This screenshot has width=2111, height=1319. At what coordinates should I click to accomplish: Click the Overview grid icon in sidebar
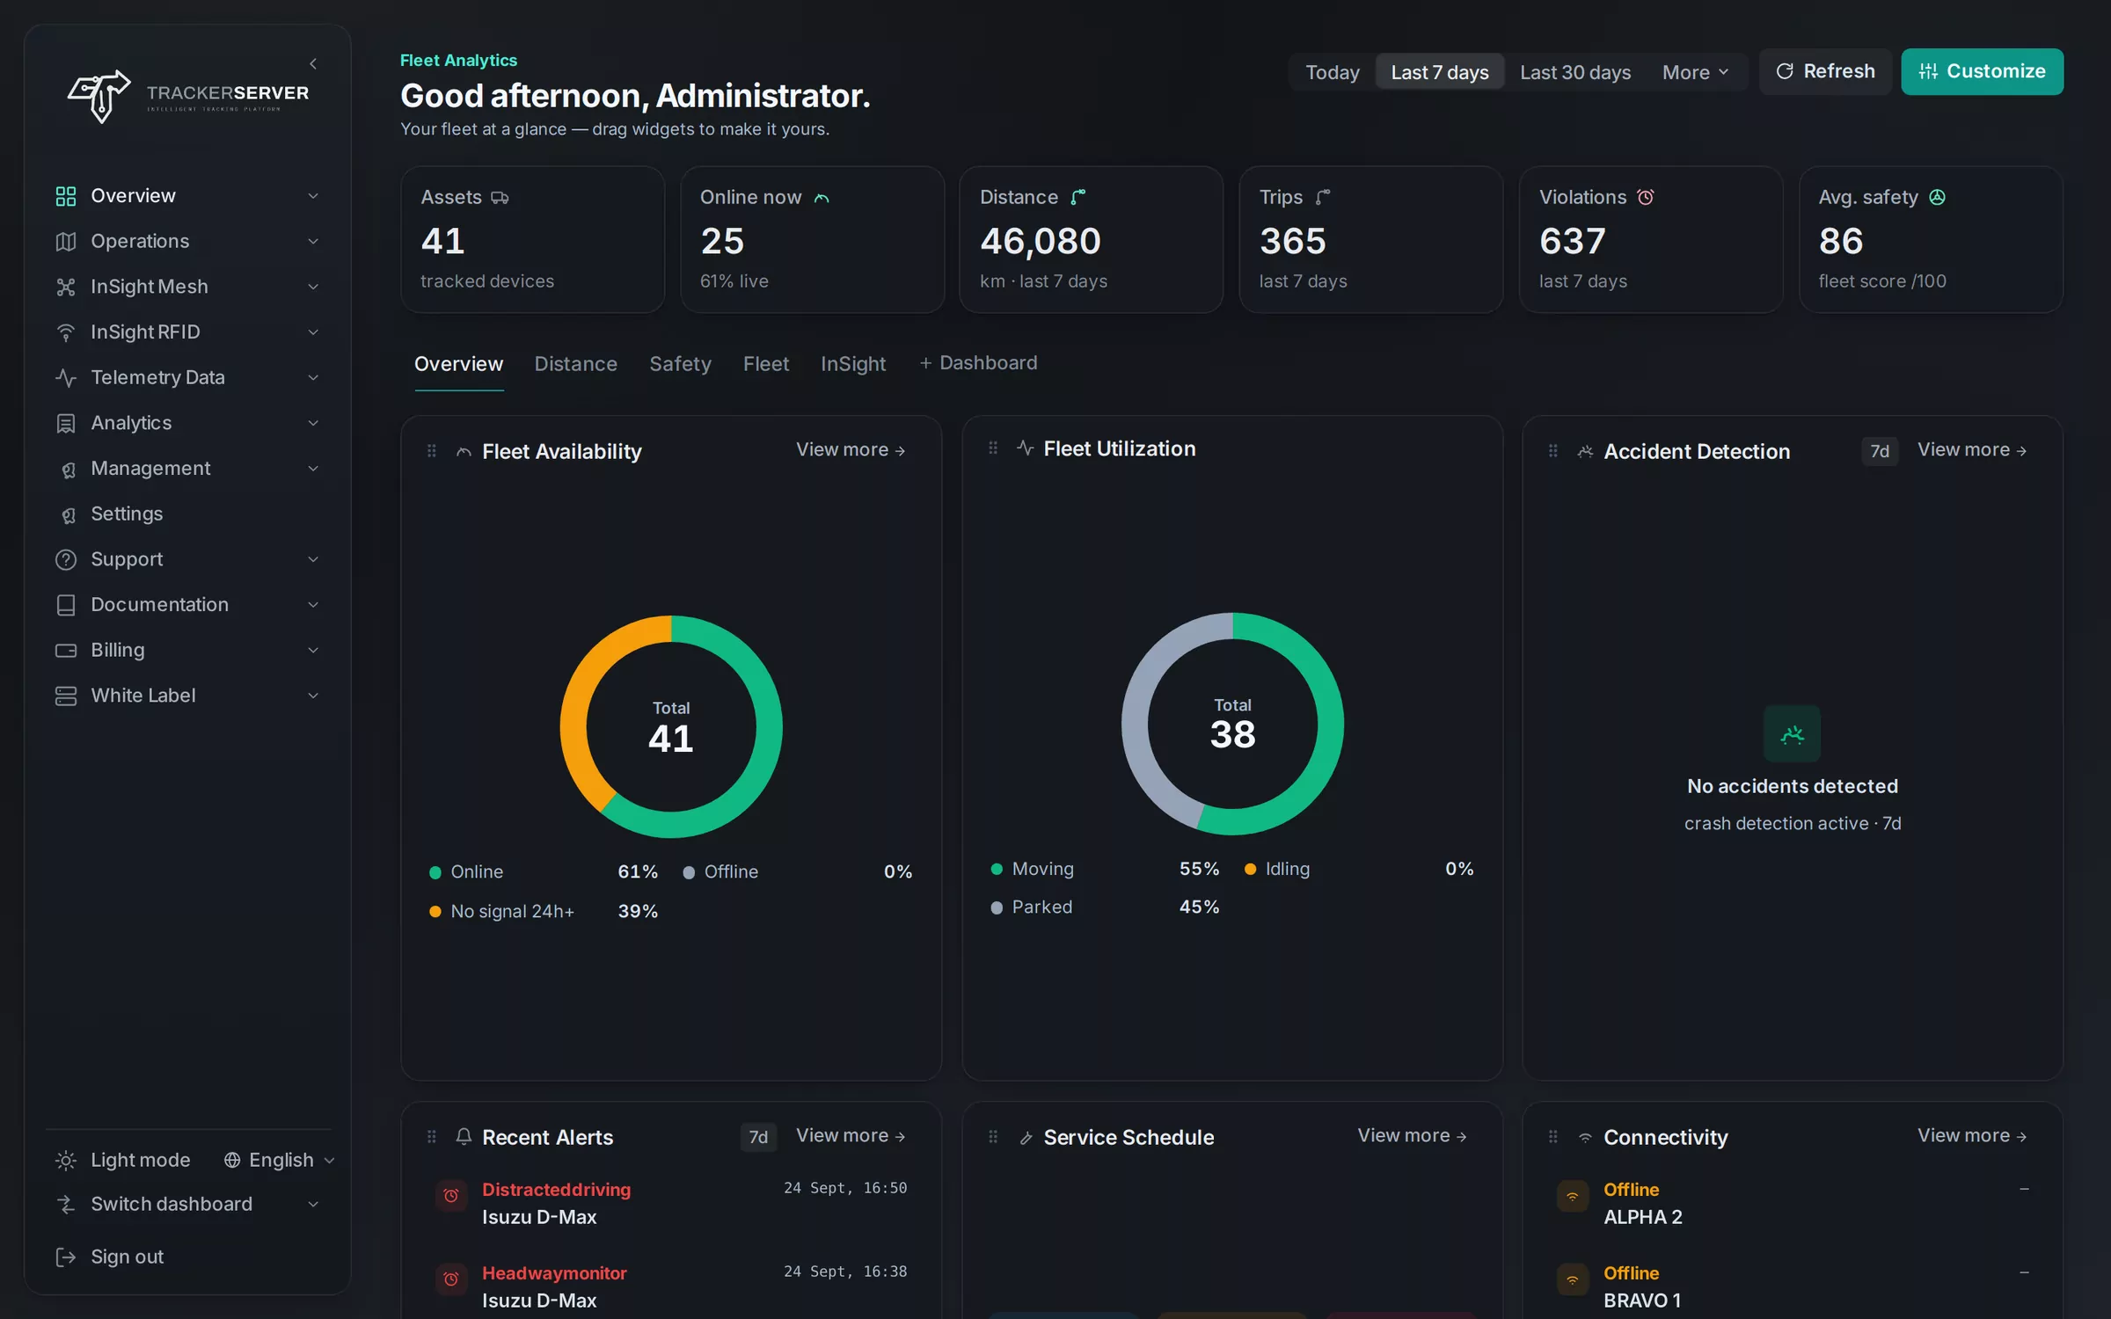[66, 196]
